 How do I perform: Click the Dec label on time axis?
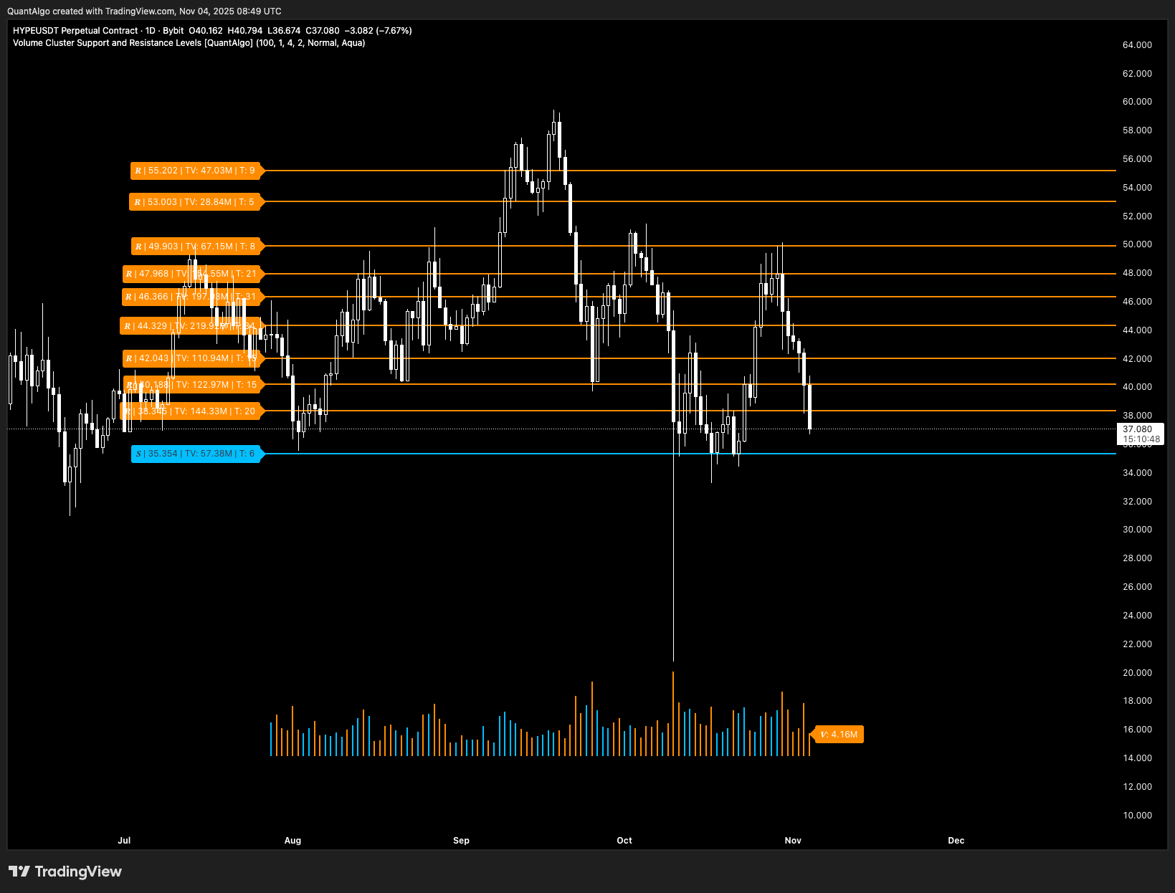point(956,841)
